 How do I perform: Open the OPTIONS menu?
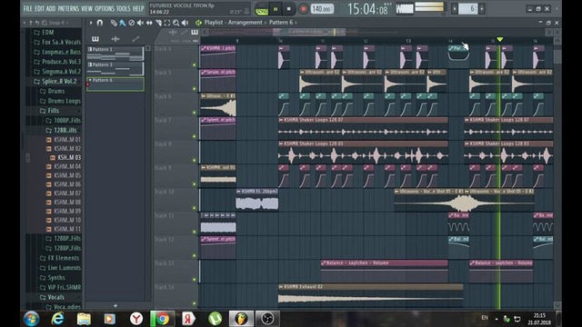[105, 8]
